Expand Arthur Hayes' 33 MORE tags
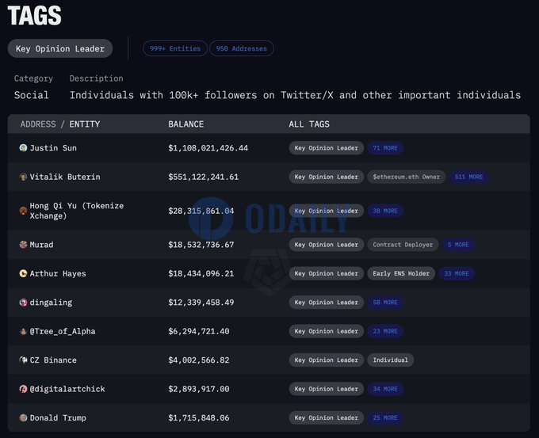Screen dimensions: 539x438 [x=456, y=273]
